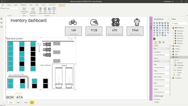Click the Save icon in title bar

tap(2, 1)
